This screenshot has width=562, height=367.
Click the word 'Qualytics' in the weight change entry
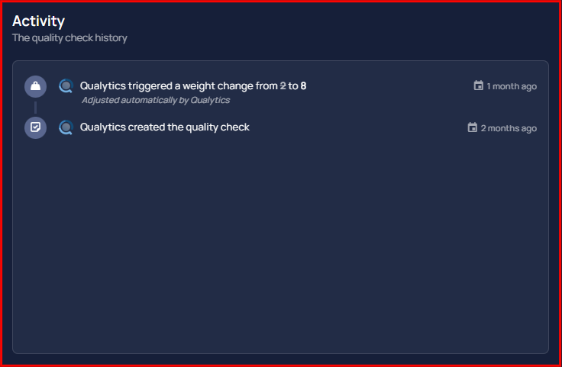click(x=103, y=86)
